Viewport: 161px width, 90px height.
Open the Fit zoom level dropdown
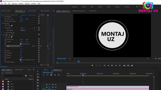[x=72, y=58]
